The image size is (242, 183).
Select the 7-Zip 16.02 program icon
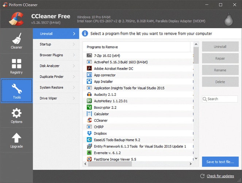pyautogui.click(x=89, y=55)
